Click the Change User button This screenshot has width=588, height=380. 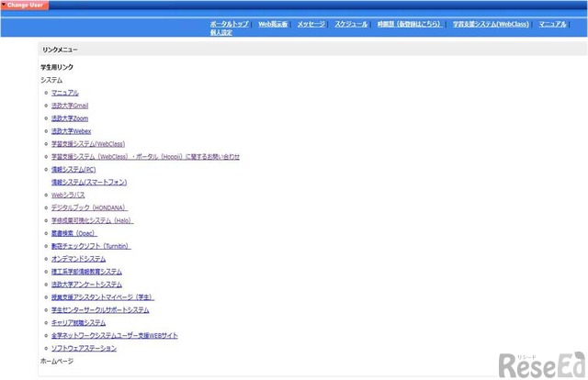[24, 6]
